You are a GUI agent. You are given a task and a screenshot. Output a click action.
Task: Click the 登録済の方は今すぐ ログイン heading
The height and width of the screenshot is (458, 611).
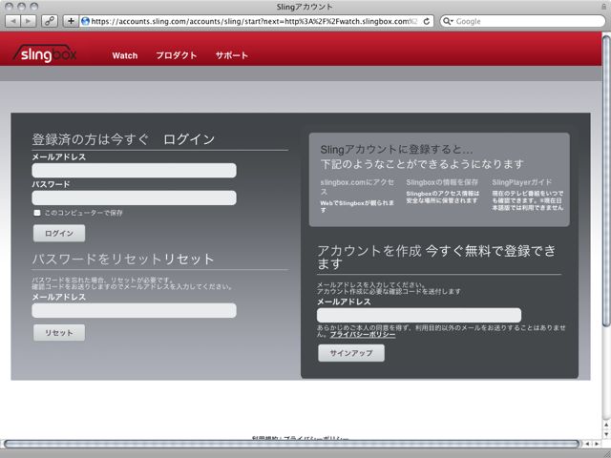click(123, 139)
